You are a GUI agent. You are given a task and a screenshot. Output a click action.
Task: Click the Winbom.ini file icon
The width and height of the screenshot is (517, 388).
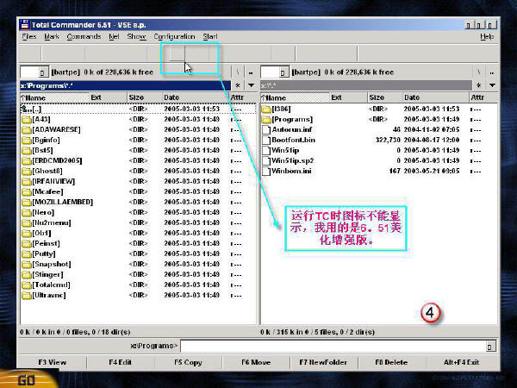266,171
